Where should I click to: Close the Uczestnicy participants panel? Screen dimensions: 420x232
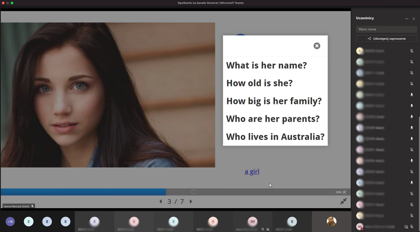[x=413, y=19]
